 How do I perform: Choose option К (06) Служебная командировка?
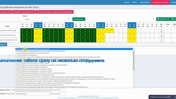(74, 55)
